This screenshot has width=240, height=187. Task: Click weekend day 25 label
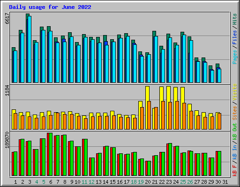coord(183,182)
